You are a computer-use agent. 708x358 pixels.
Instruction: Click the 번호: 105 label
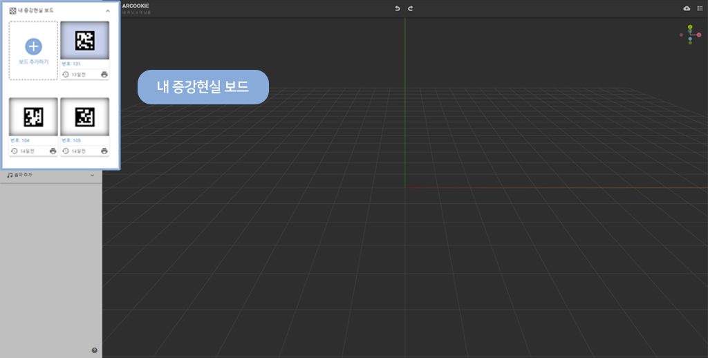pos(71,141)
